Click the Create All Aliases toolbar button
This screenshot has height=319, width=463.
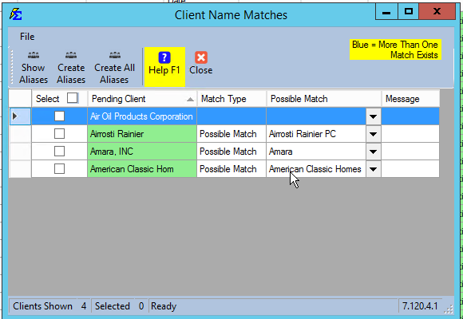[x=115, y=68]
